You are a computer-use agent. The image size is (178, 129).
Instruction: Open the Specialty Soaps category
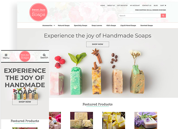click(81, 25)
